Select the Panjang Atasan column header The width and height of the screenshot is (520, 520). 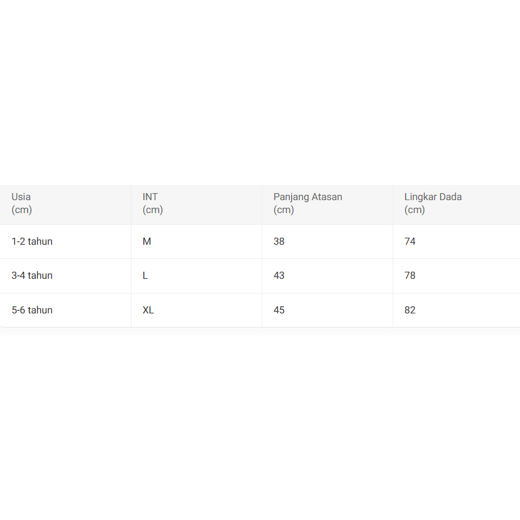[x=308, y=197]
